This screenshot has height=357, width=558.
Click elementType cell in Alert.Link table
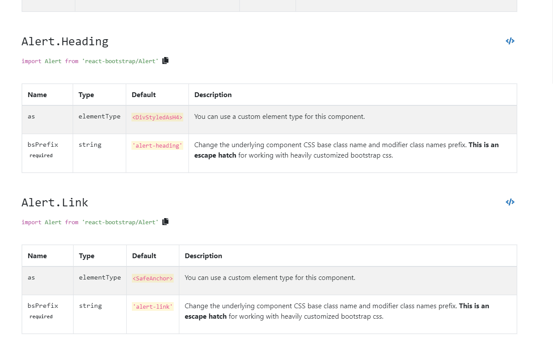click(100, 277)
